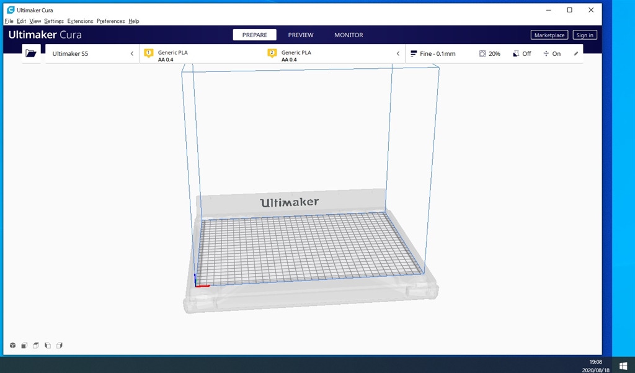
Task: Select 3D perspective view cube icon
Action: (x=13, y=346)
